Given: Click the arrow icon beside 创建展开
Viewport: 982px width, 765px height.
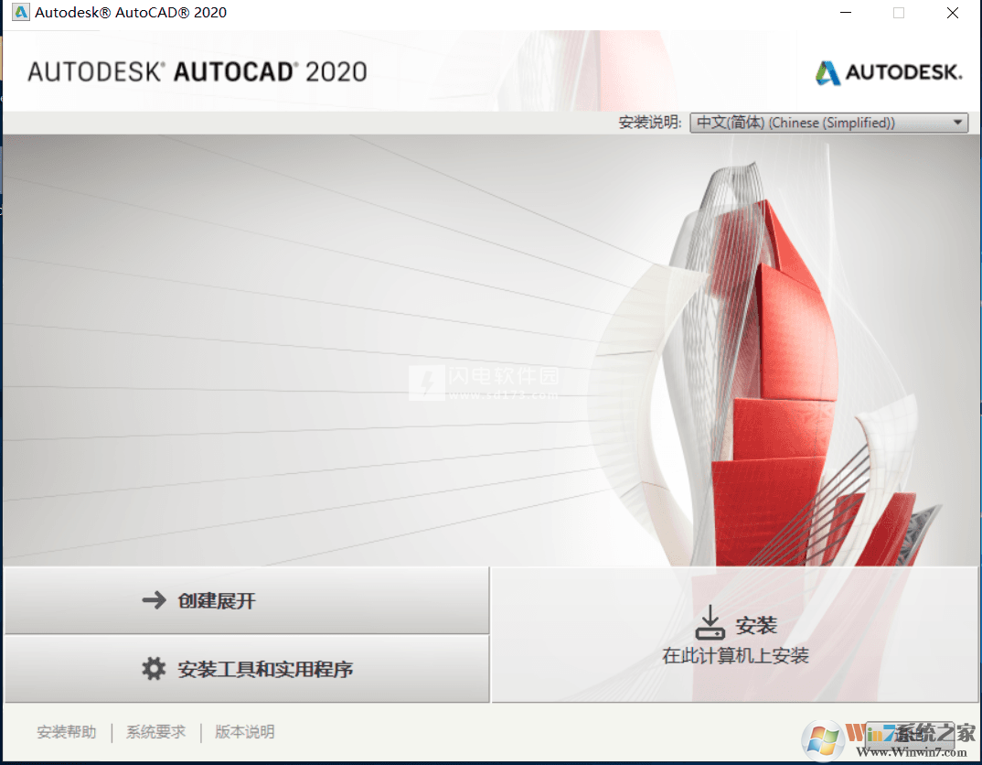Looking at the screenshot, I should [153, 599].
